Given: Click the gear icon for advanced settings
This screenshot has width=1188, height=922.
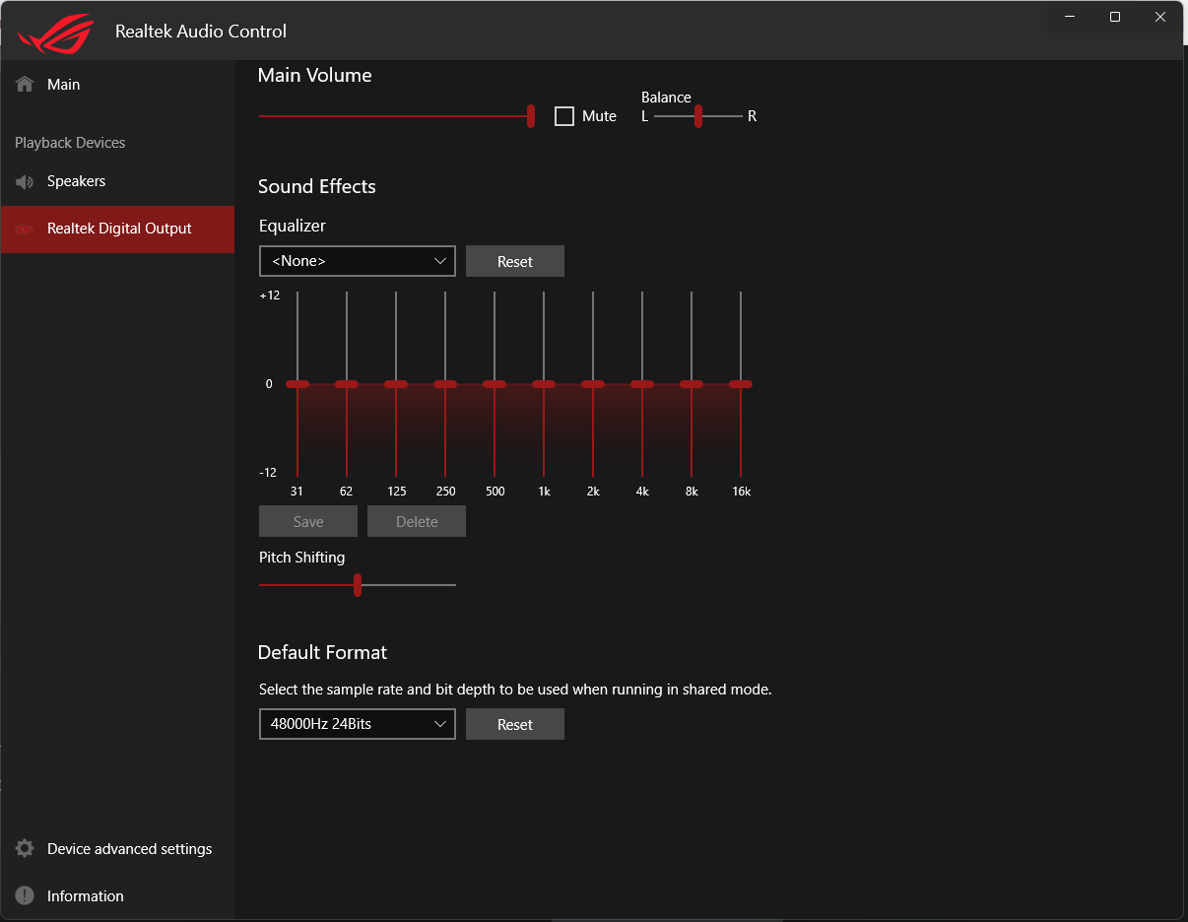Looking at the screenshot, I should [25, 849].
